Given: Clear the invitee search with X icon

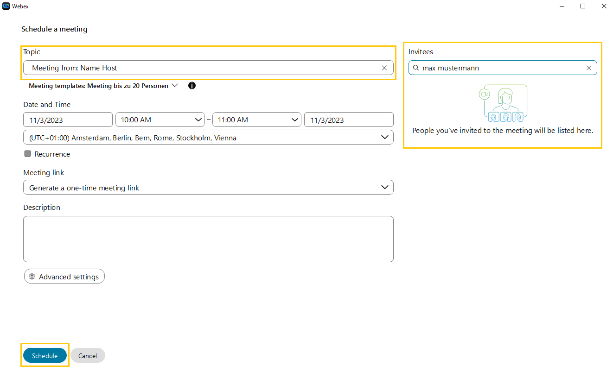Looking at the screenshot, I should point(588,68).
